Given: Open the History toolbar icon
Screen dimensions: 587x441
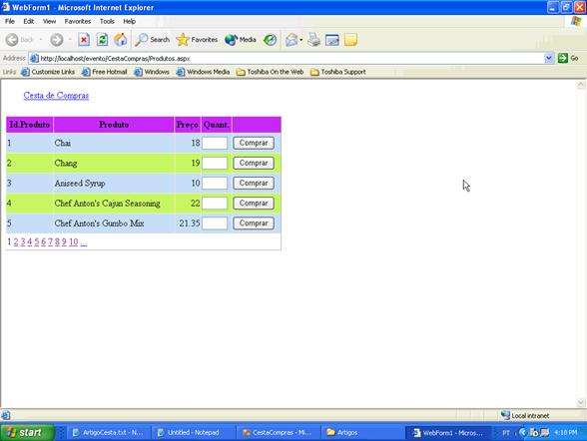Looking at the screenshot, I should click(x=270, y=39).
